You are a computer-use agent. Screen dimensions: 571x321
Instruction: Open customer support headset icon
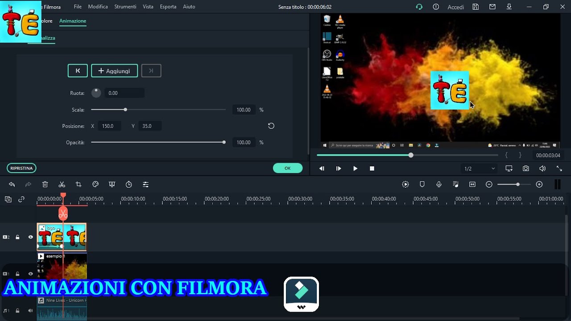tap(419, 7)
